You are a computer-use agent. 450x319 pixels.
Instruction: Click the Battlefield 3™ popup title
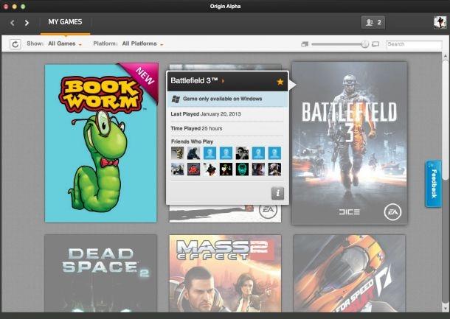(x=194, y=81)
